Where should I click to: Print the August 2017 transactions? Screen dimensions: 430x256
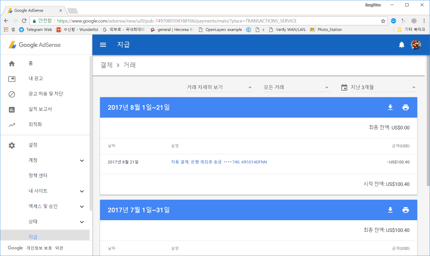coord(405,107)
